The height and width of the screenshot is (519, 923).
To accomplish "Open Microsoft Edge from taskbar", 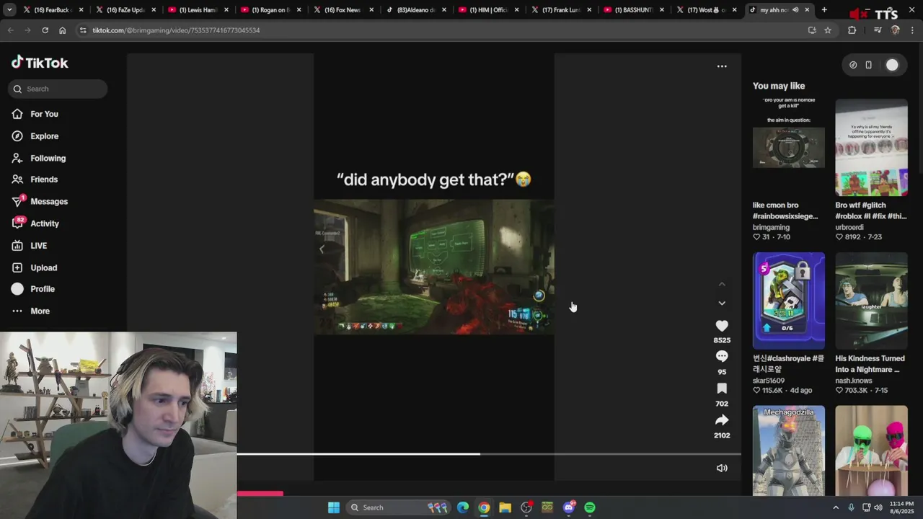I will click(x=463, y=507).
